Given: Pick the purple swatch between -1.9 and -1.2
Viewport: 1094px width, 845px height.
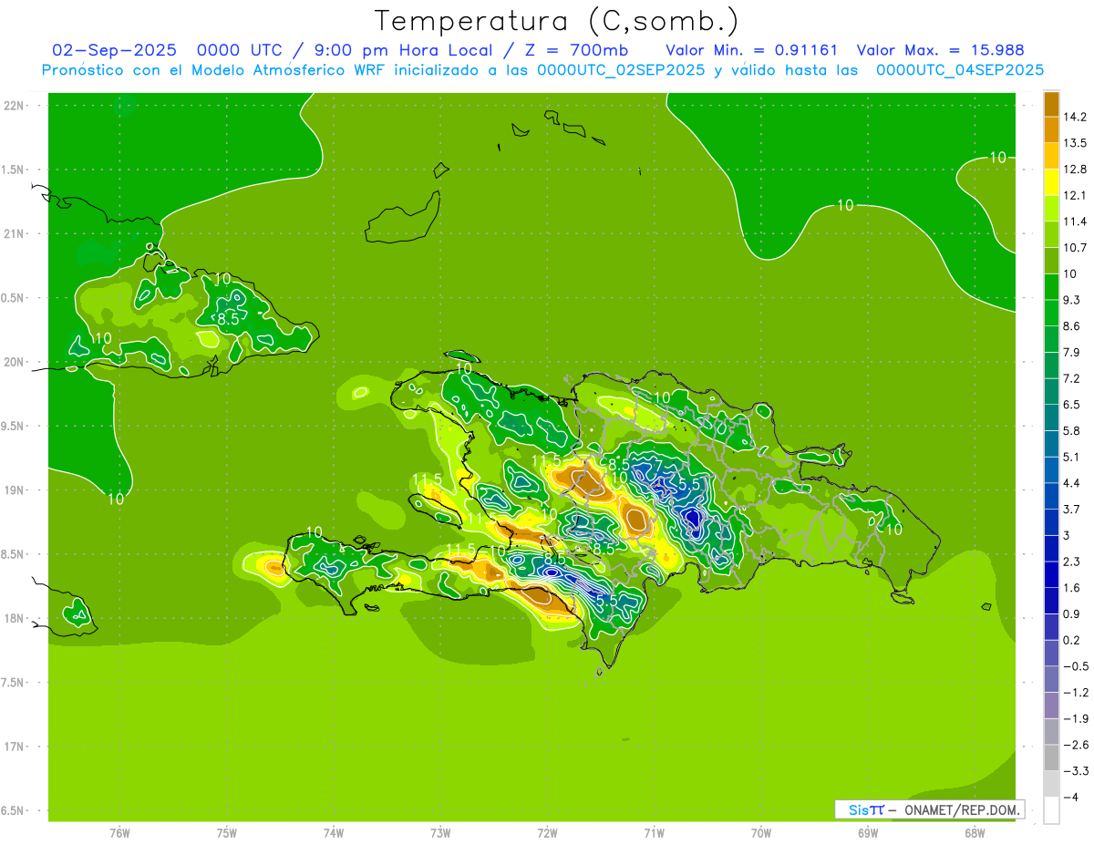Looking at the screenshot, I should tap(1051, 706).
